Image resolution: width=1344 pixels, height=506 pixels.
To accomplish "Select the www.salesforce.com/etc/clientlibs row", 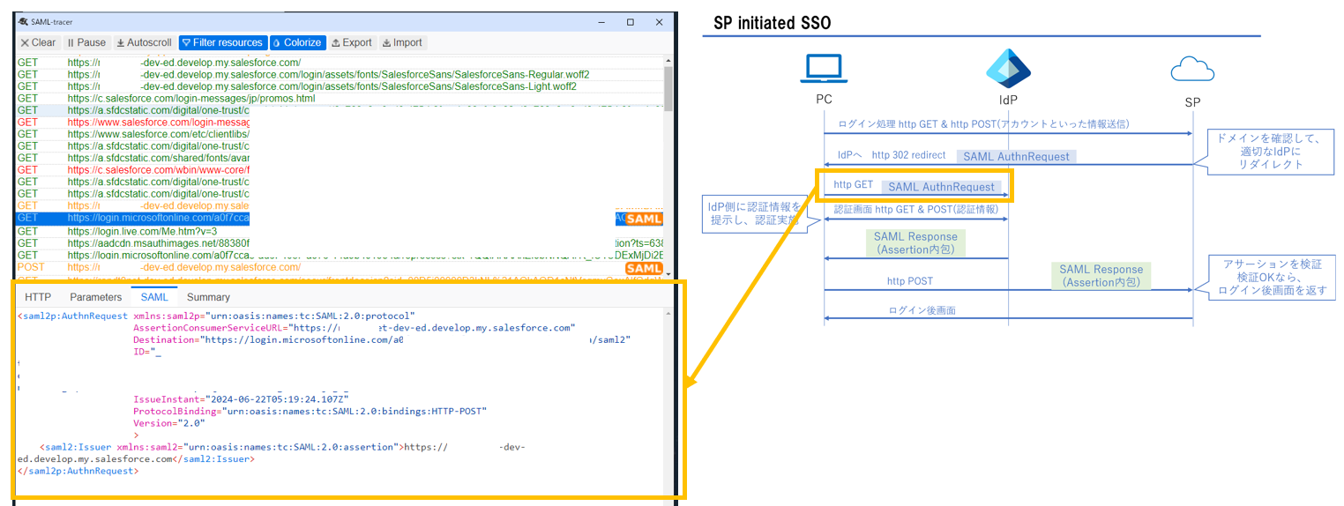I will [x=339, y=134].
